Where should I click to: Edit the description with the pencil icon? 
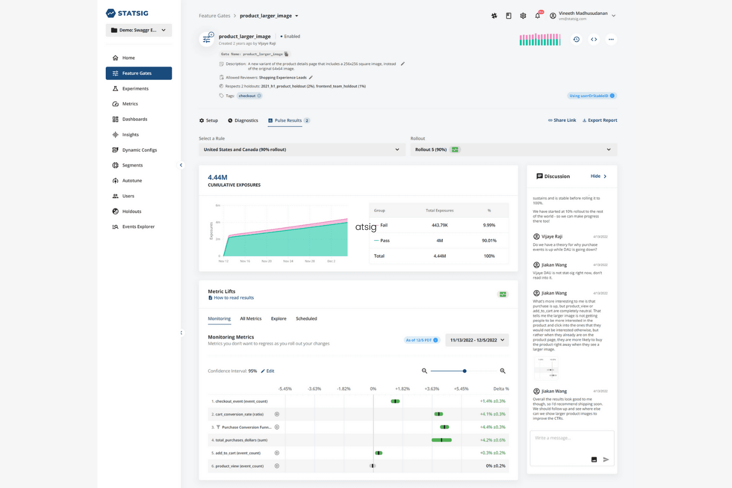tap(403, 64)
